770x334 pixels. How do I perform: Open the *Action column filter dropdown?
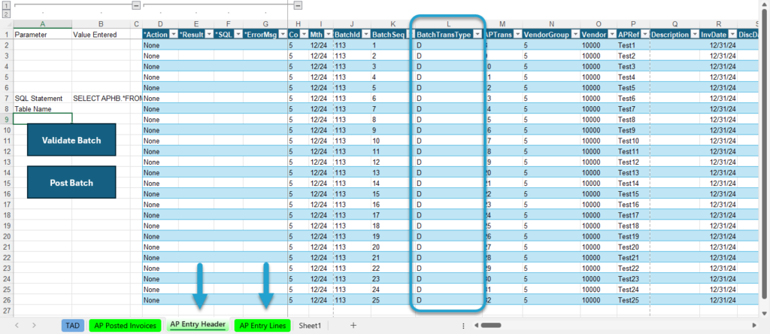tap(173, 35)
